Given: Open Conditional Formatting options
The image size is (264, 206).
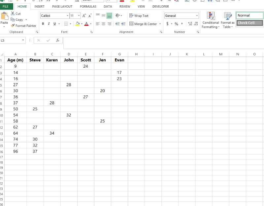Looking at the screenshot, I should [210, 20].
